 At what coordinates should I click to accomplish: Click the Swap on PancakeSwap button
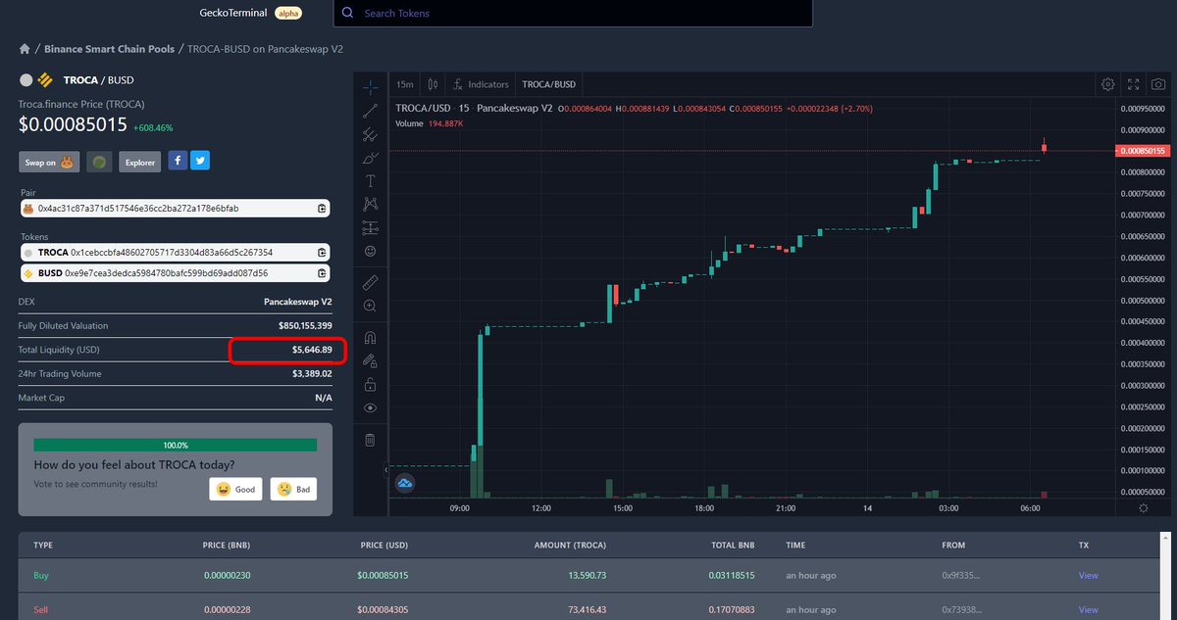[49, 163]
